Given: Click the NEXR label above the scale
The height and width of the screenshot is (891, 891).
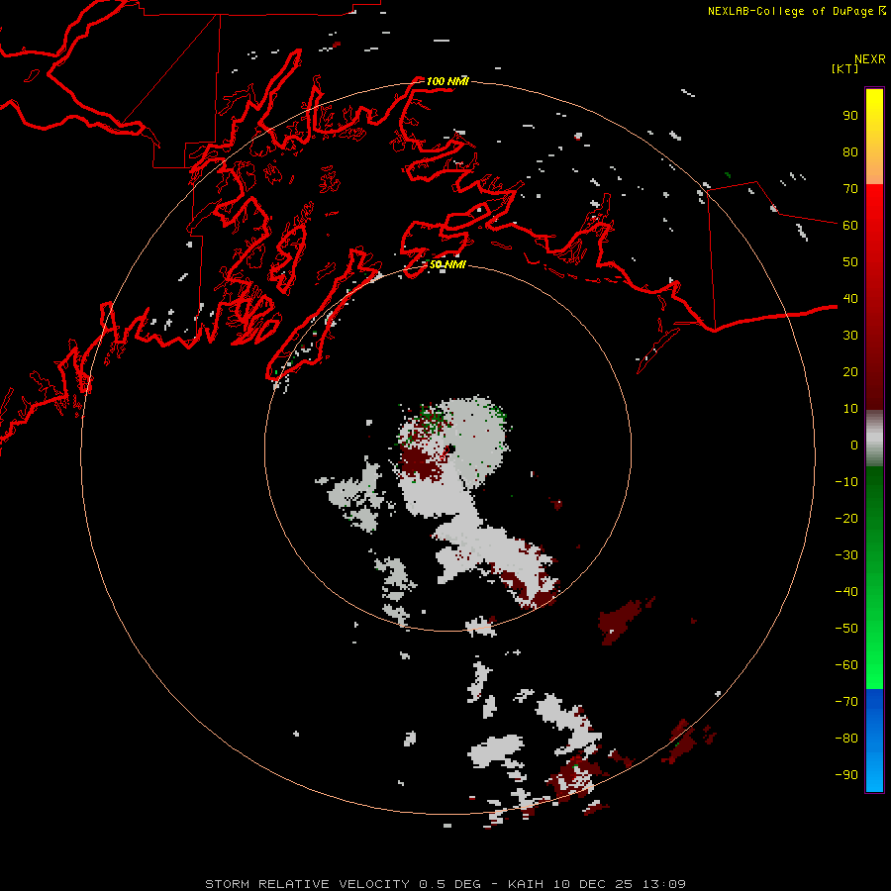Looking at the screenshot, I should click(870, 59).
